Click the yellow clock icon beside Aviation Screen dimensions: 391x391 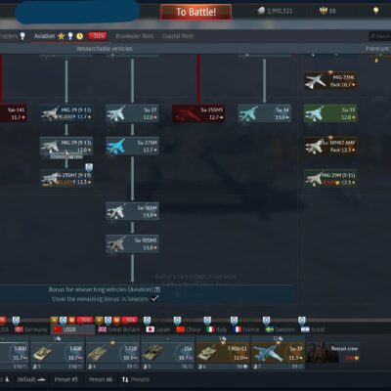coord(79,36)
